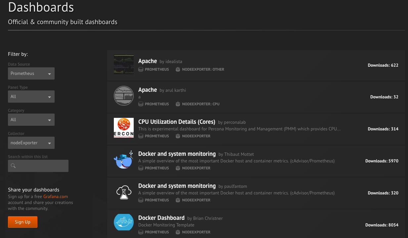This screenshot has width=408, height=238.
Task: Click inside the Search within this list field
Action: coord(38,166)
